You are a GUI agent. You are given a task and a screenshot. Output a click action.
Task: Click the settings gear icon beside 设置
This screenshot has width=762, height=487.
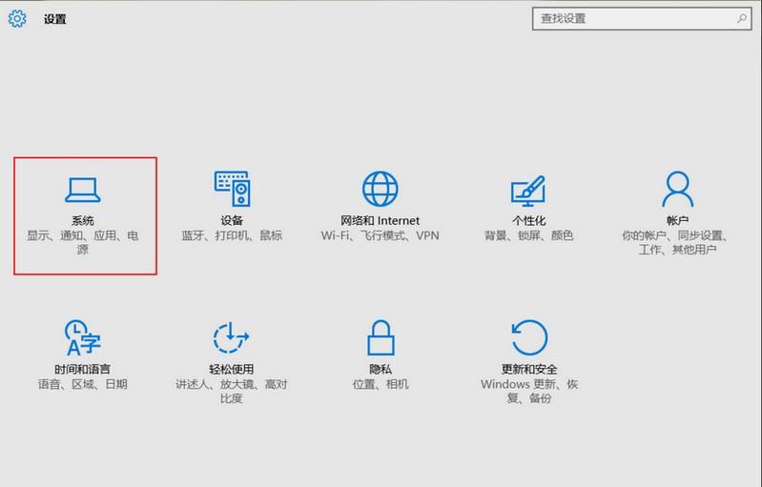click(17, 19)
